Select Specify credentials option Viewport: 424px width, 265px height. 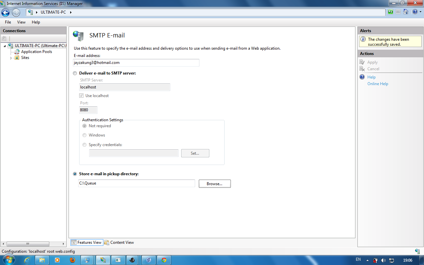pyautogui.click(x=84, y=145)
